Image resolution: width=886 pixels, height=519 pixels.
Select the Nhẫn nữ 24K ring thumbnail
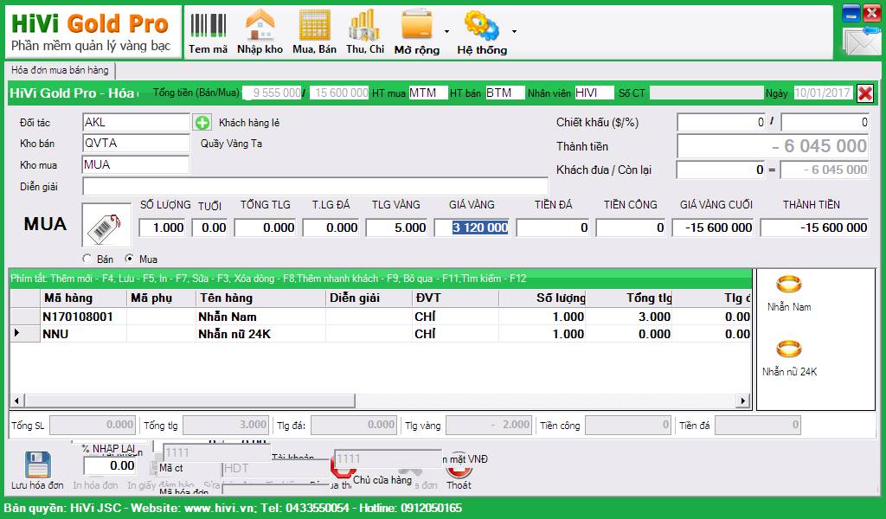click(789, 349)
